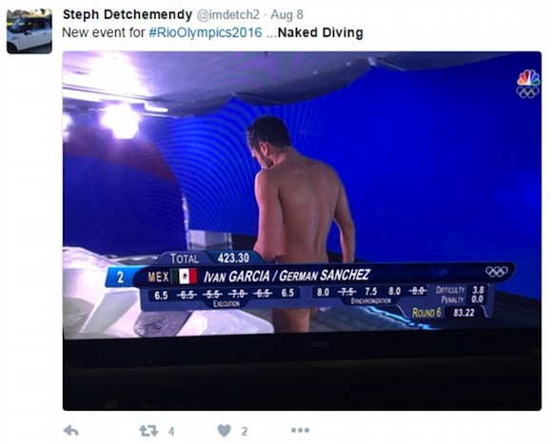Screen dimensions: 552x444
Task: Click the Olympic rings on score banner
Action: coord(497,271)
